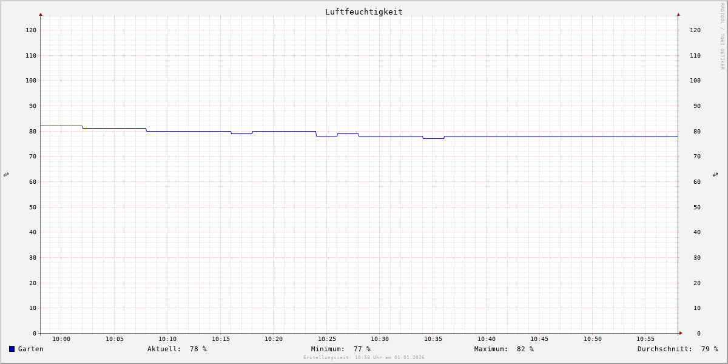This screenshot has width=728, height=364.
Task: Click the 10:30 time axis label
Action: click(x=380, y=339)
